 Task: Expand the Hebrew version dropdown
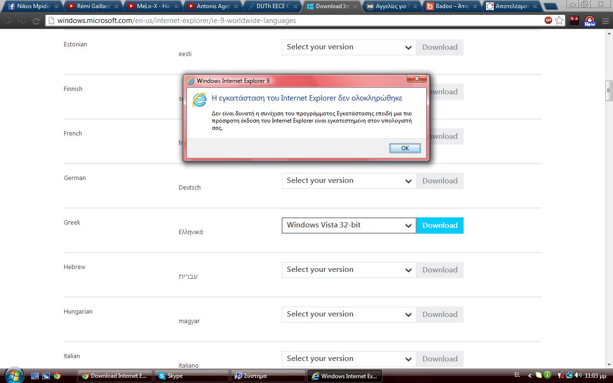349,270
